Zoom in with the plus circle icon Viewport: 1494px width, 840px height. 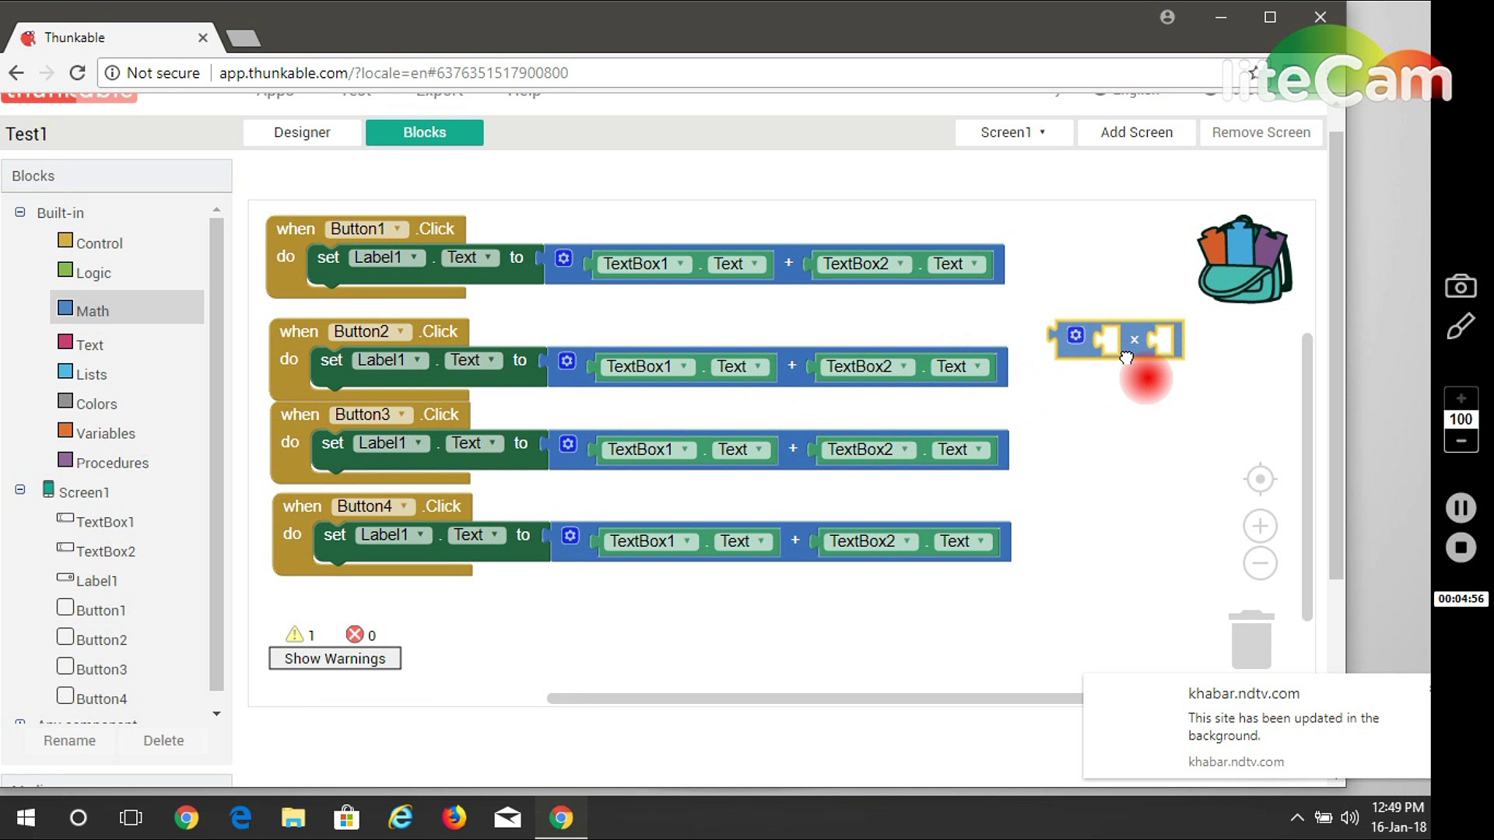point(1260,527)
